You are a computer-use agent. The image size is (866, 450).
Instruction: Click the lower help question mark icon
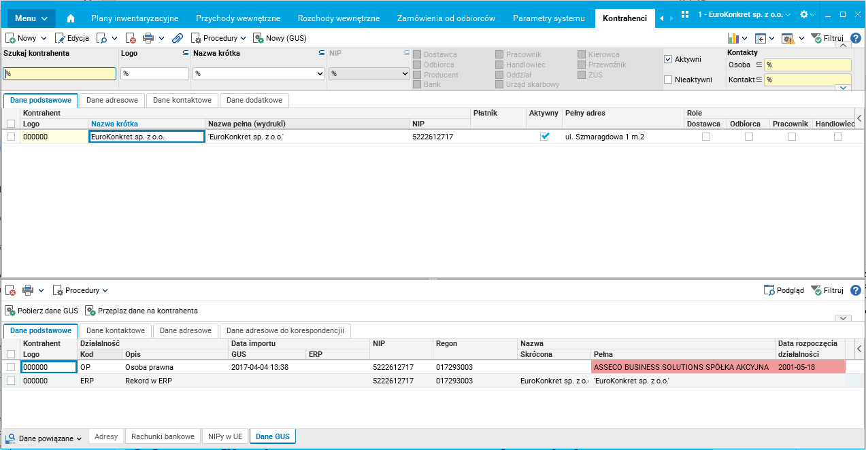point(856,290)
